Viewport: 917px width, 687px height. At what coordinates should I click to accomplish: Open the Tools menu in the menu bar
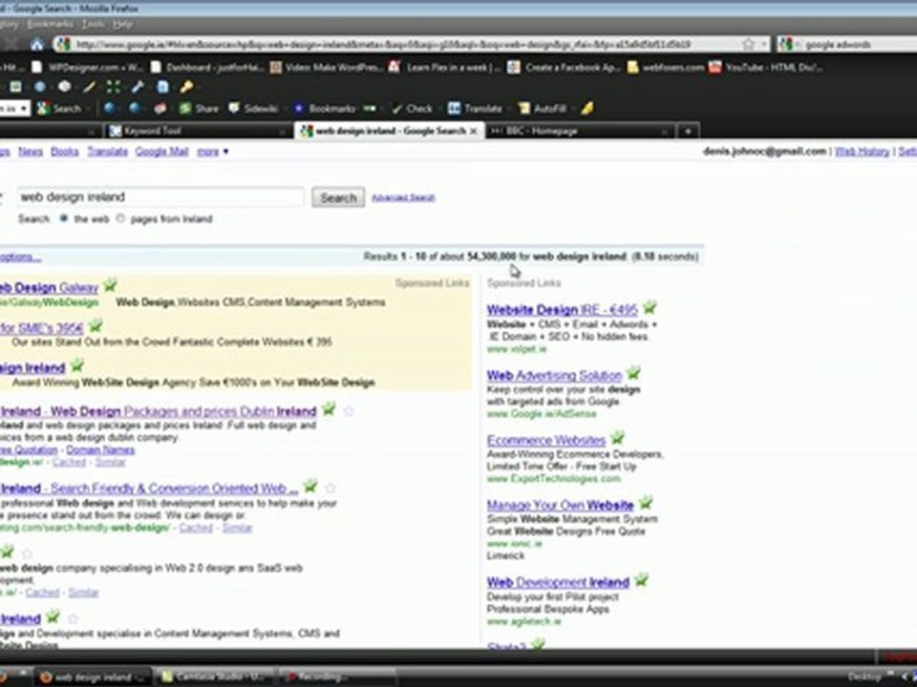click(x=93, y=24)
